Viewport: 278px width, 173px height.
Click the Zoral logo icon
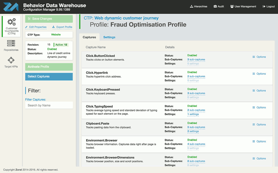pyautogui.click(x=11, y=7)
